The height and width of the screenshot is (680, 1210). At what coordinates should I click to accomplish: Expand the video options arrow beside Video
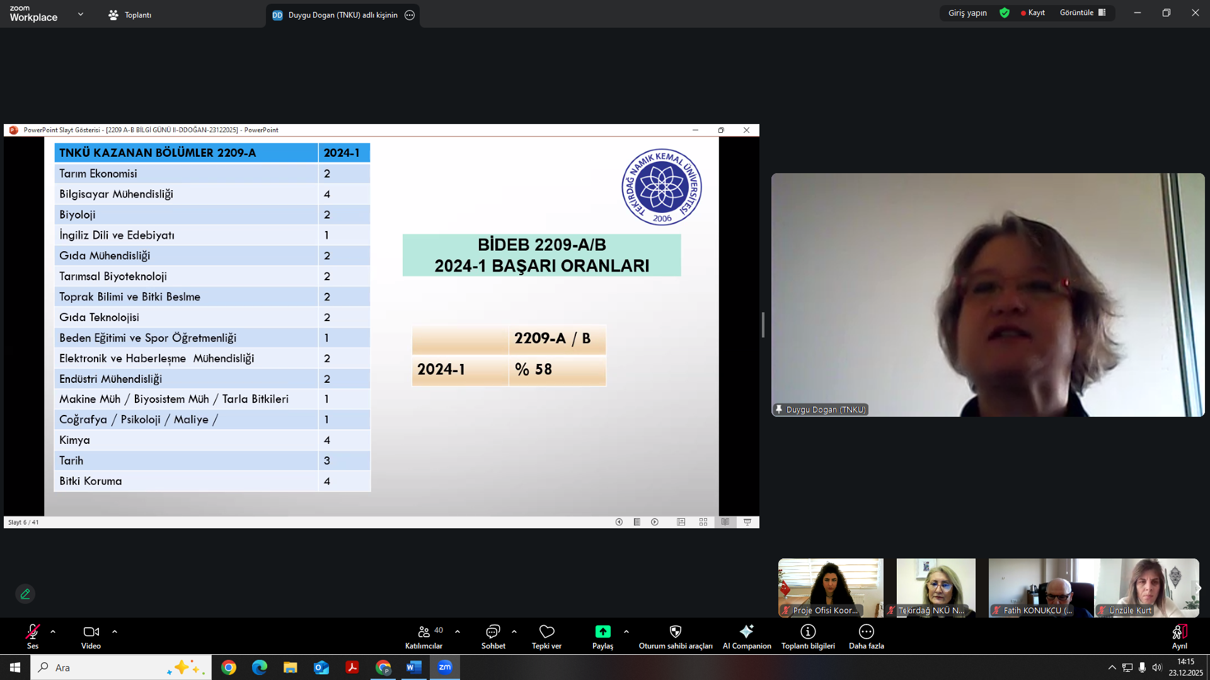tap(115, 631)
